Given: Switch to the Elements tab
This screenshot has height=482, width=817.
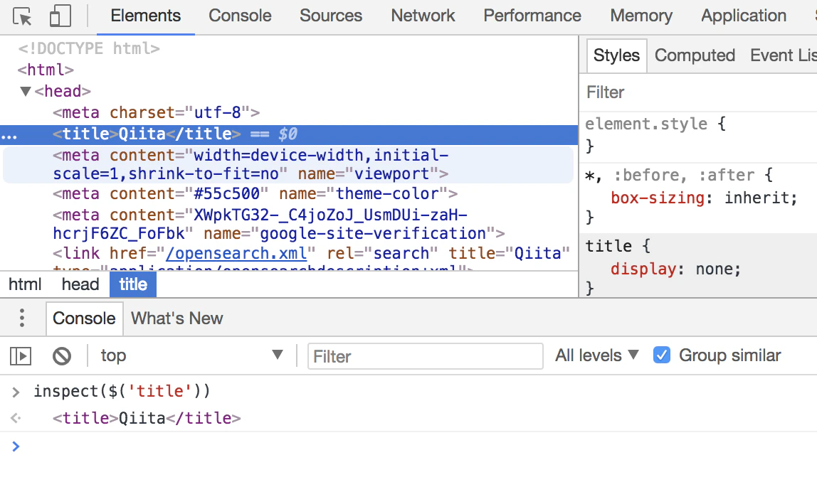Looking at the screenshot, I should click(x=145, y=16).
